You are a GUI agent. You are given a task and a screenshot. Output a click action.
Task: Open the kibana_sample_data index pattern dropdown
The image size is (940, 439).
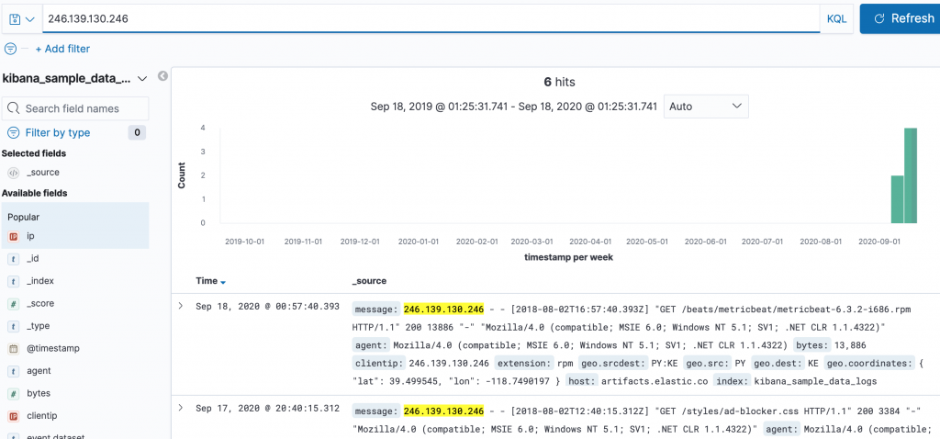75,79
